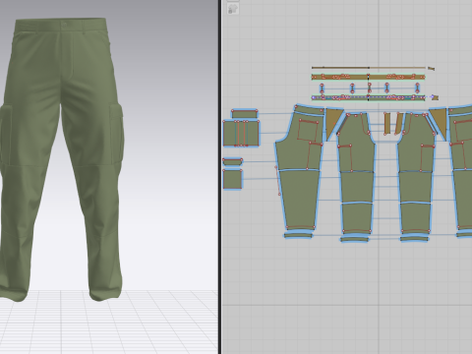Select the straight brown fly strip piece
Screen dimensions: 472x354
pyautogui.click(x=387, y=123)
